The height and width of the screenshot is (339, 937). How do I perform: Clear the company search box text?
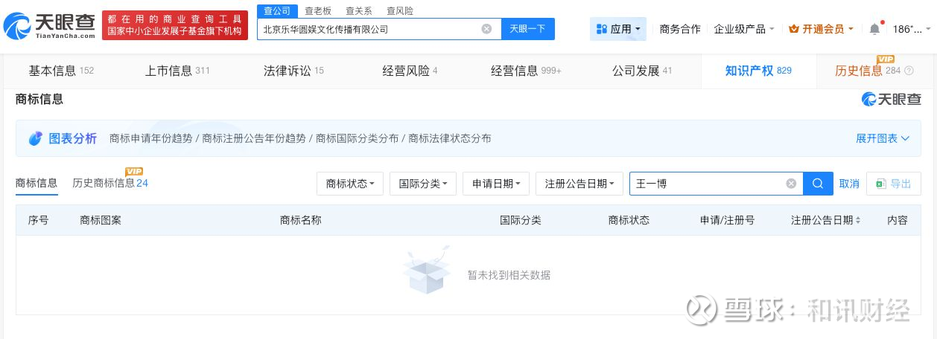pos(486,29)
